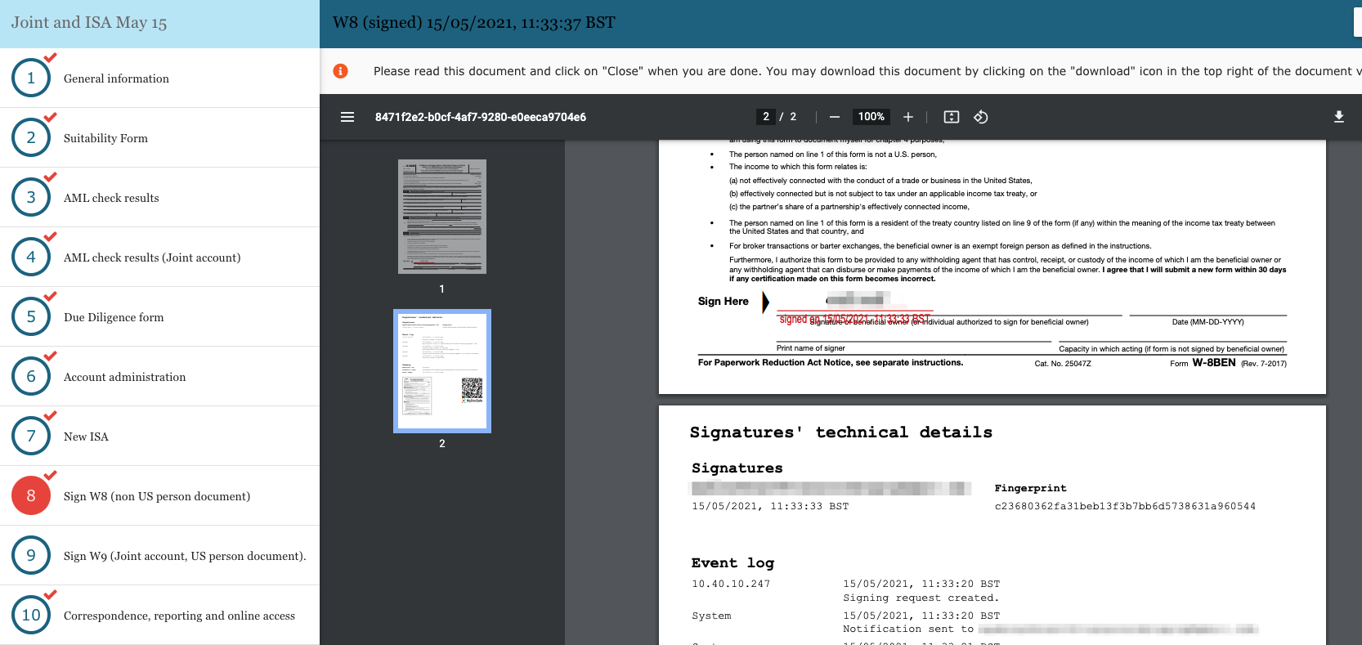Zoom out with the minus icon

pyautogui.click(x=835, y=117)
